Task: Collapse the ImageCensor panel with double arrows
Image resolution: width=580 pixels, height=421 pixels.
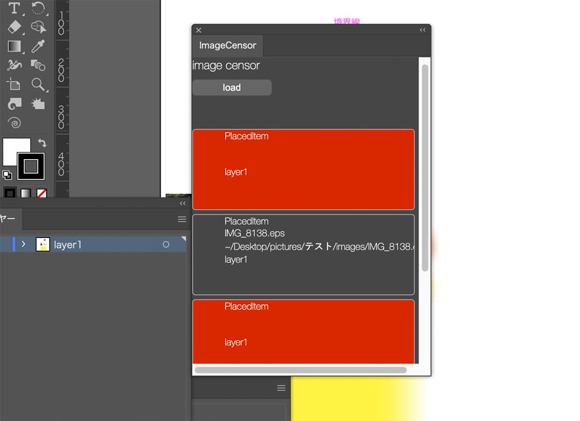Action: pos(423,30)
